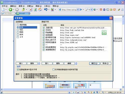The height and width of the screenshot is (94, 125).
Task: Open the status bar zoom dropdown arrow
Action: click(105, 92)
